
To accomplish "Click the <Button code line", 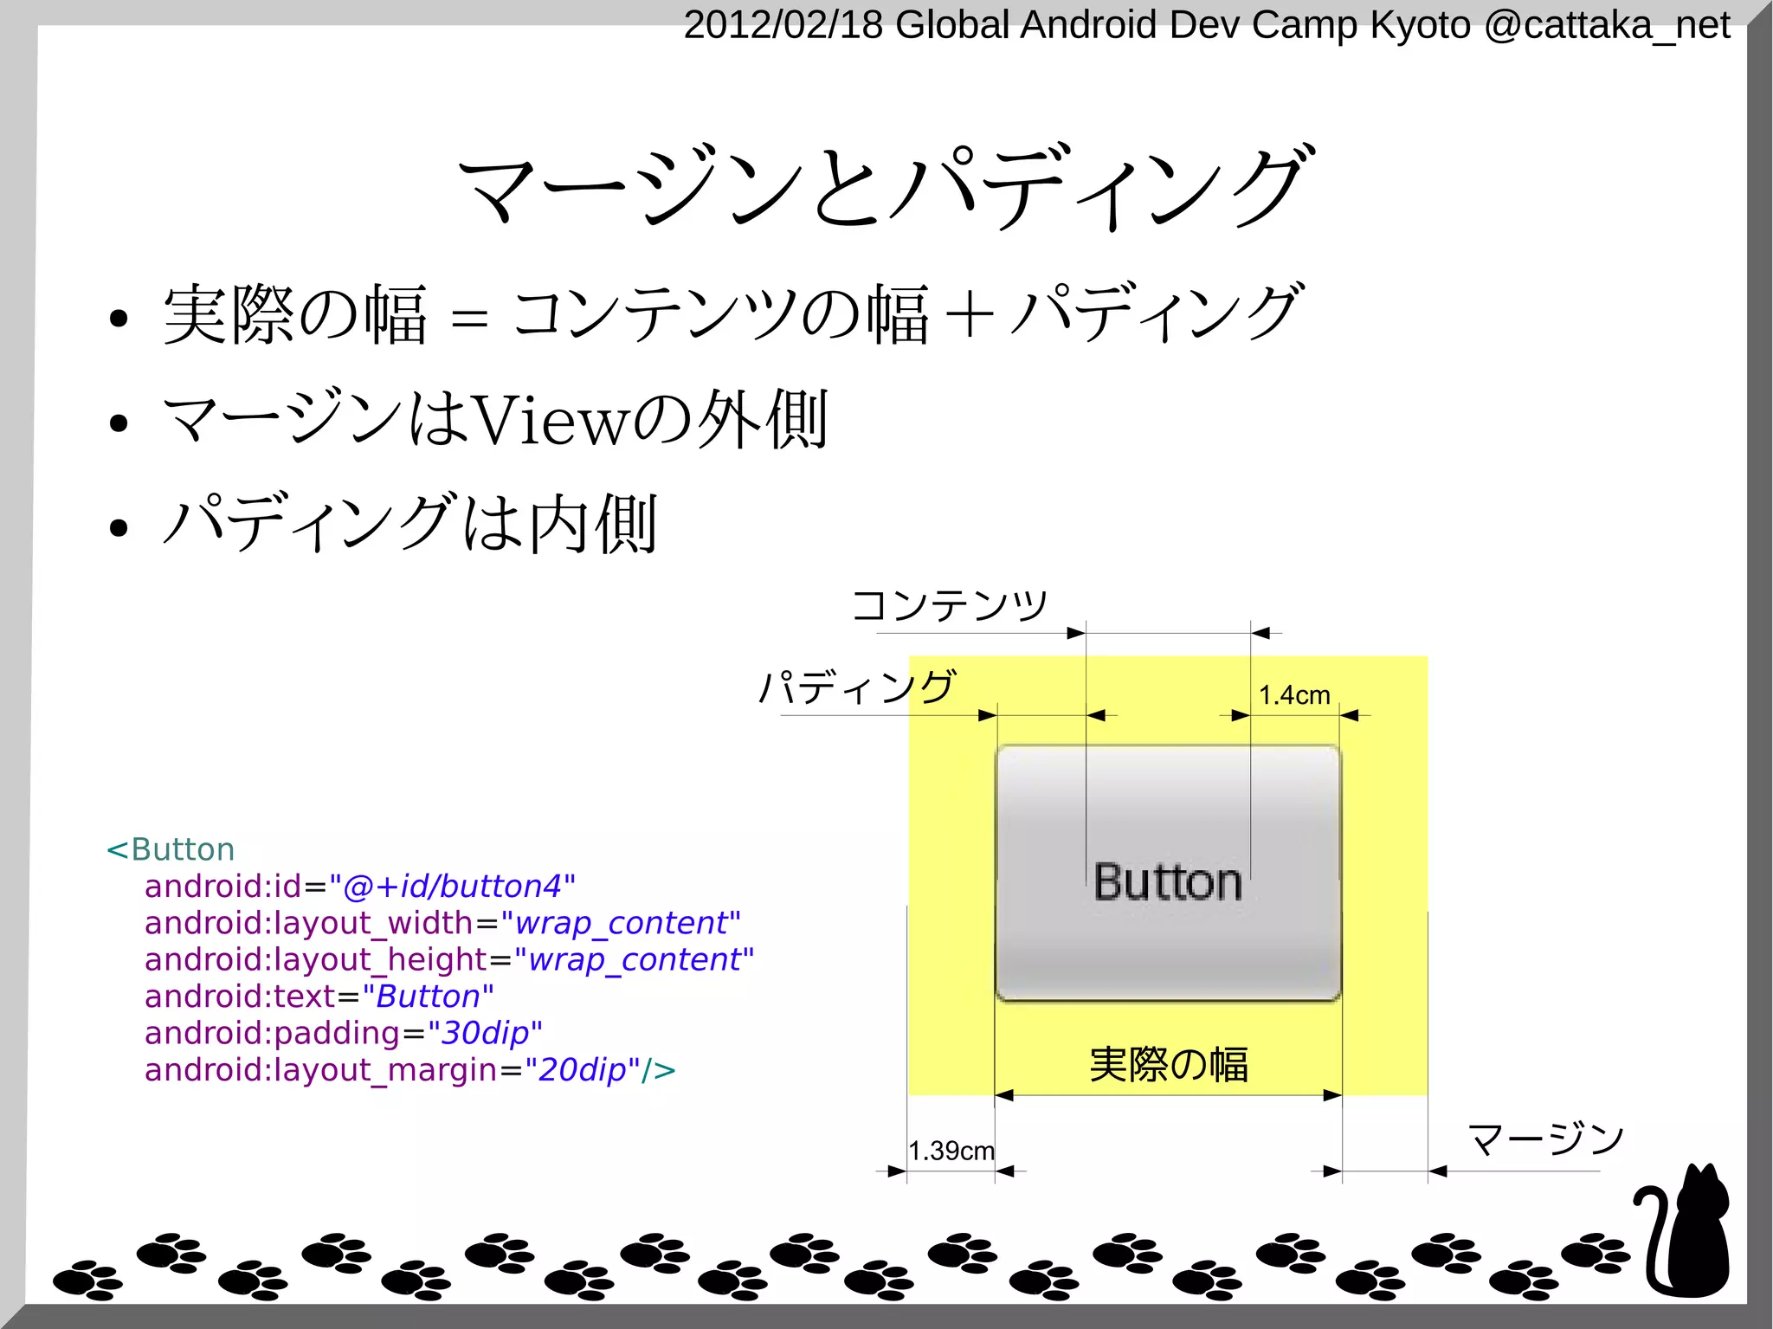I will point(171,849).
